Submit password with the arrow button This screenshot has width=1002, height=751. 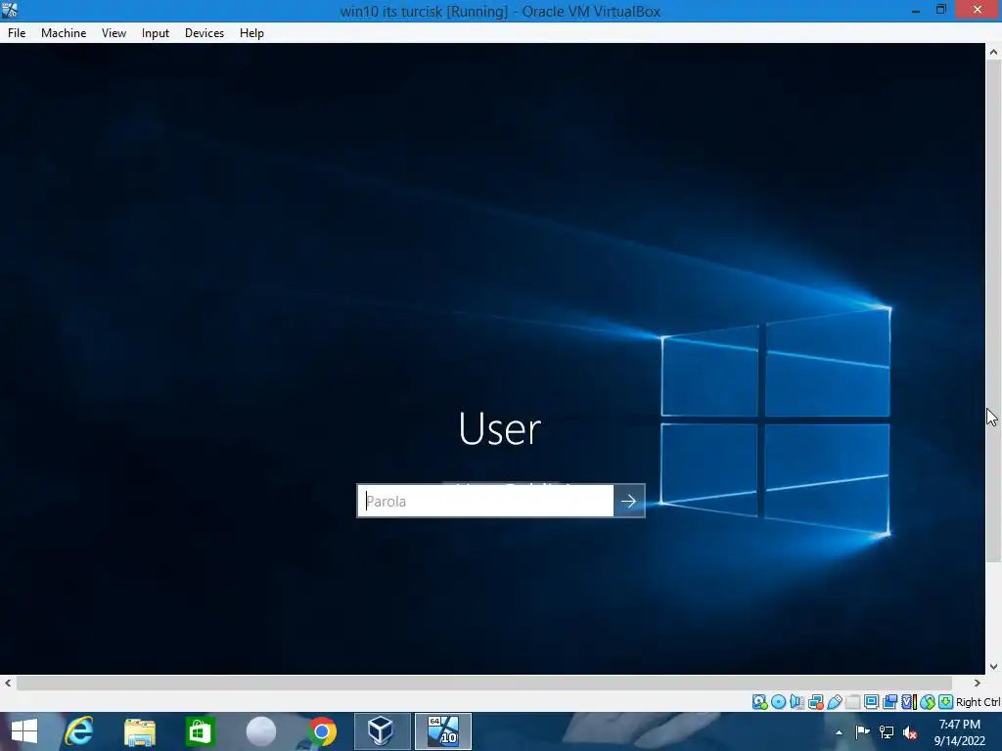coord(629,502)
